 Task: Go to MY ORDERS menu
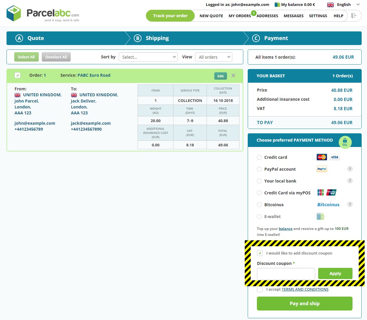coord(239,16)
